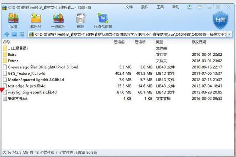Start a scan with the 扫描 shield button
236x157 pixels.
coord(220,20)
